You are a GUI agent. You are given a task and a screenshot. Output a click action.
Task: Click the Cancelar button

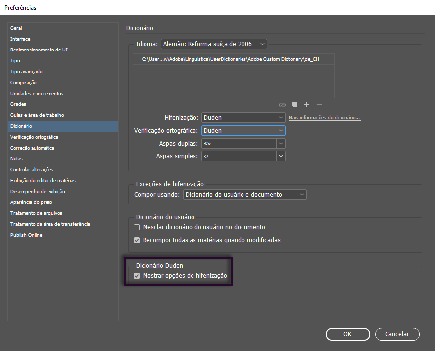coord(397,334)
